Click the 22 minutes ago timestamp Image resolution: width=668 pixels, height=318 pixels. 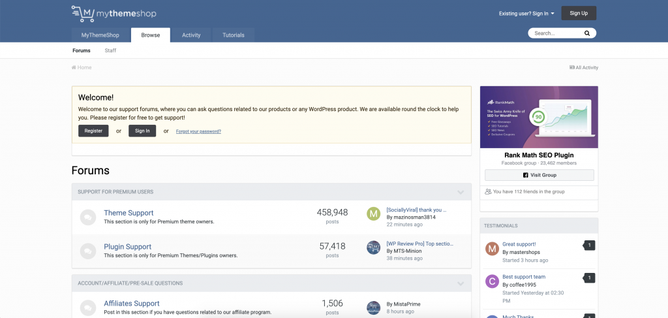tap(404, 224)
